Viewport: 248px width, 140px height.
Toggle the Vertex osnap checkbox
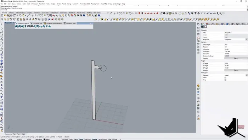tap(51, 137)
